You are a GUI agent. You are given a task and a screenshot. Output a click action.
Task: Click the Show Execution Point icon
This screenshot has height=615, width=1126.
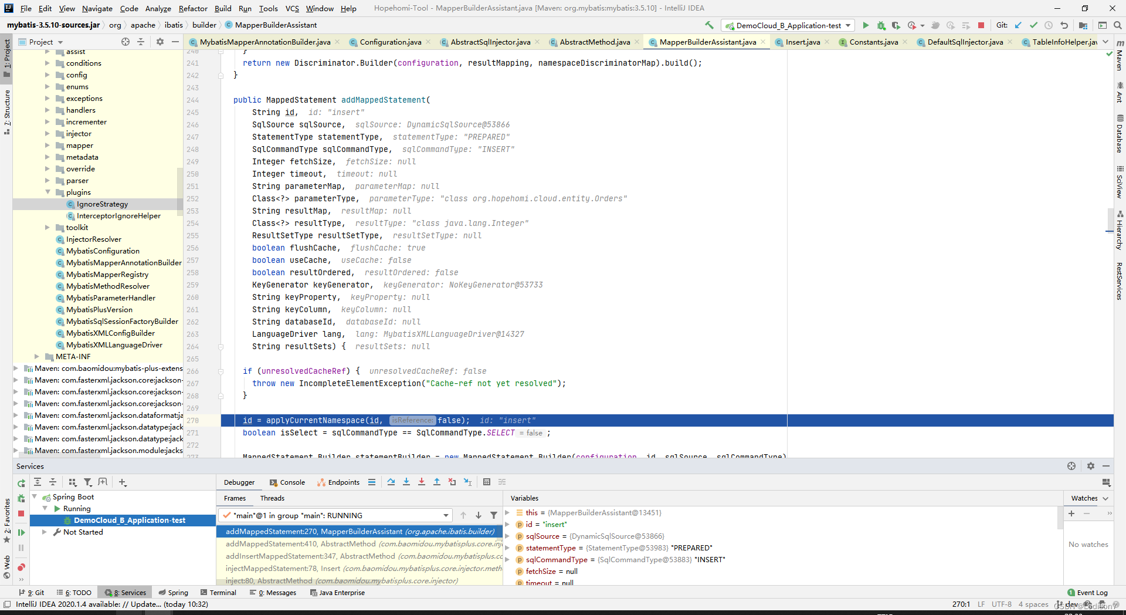[372, 482]
